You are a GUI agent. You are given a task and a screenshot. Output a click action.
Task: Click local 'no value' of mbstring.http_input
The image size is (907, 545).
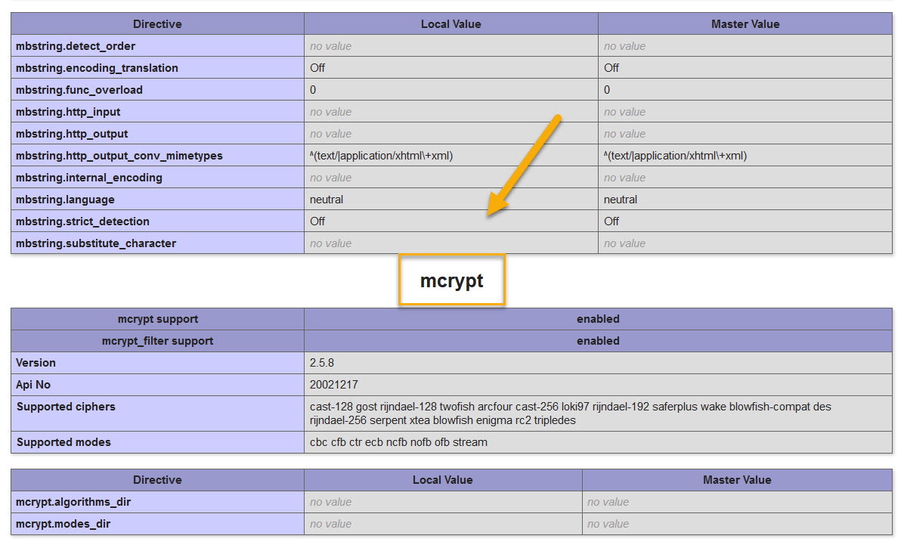point(330,112)
